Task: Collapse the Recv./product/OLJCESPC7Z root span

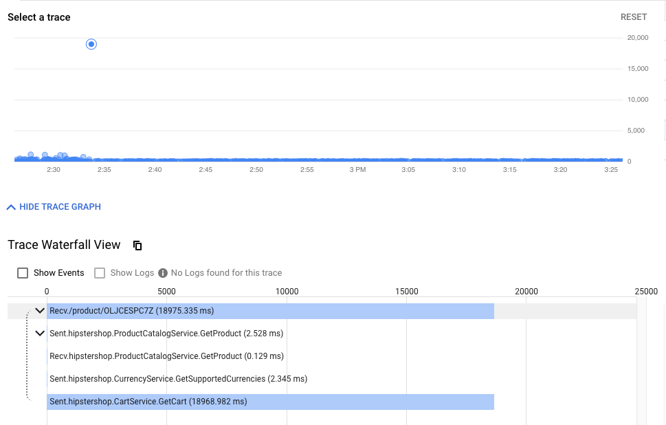Action: click(39, 311)
